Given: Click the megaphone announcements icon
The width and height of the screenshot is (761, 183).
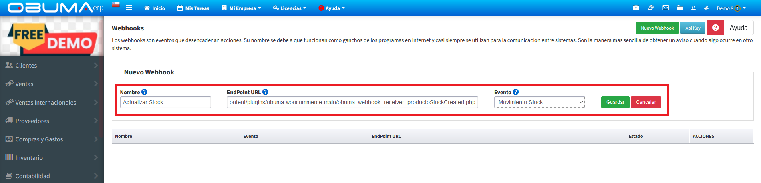Looking at the screenshot, I should tap(706, 8).
